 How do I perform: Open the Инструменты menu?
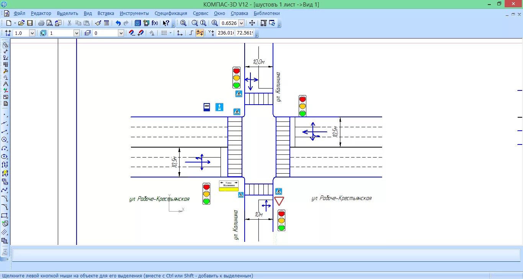tap(134, 13)
